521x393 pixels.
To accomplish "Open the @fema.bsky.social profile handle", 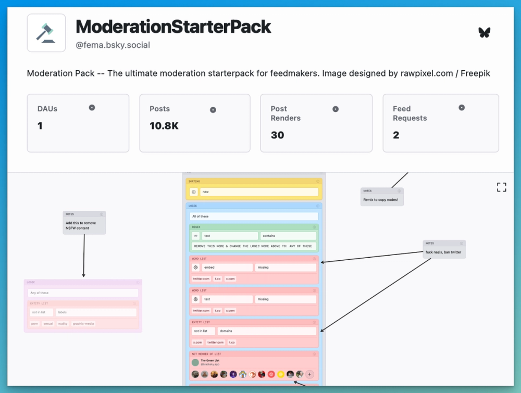I will click(x=113, y=45).
